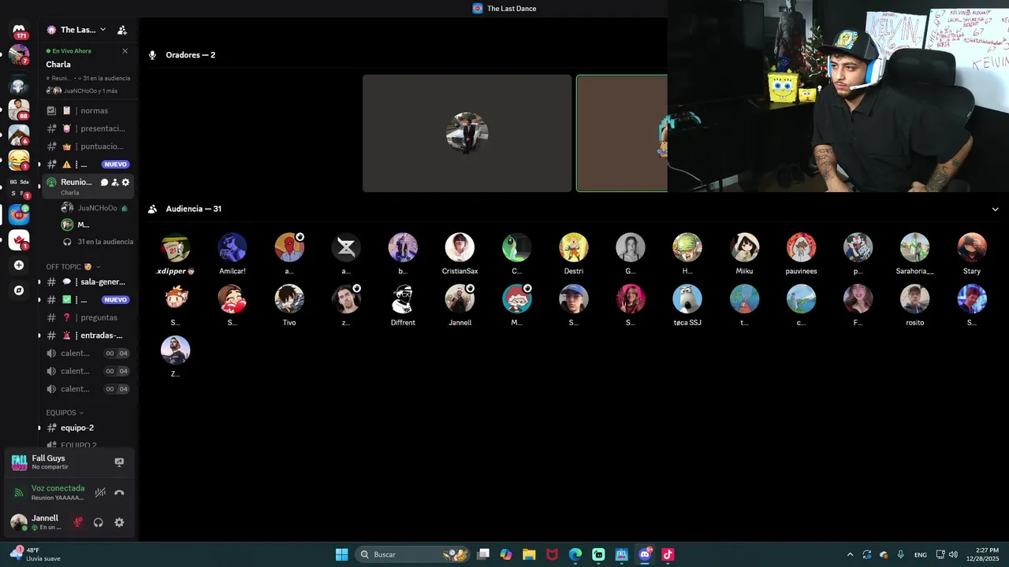This screenshot has width=1009, height=567.
Task: Open user settings gear next to Jannell
Action: pos(119,522)
